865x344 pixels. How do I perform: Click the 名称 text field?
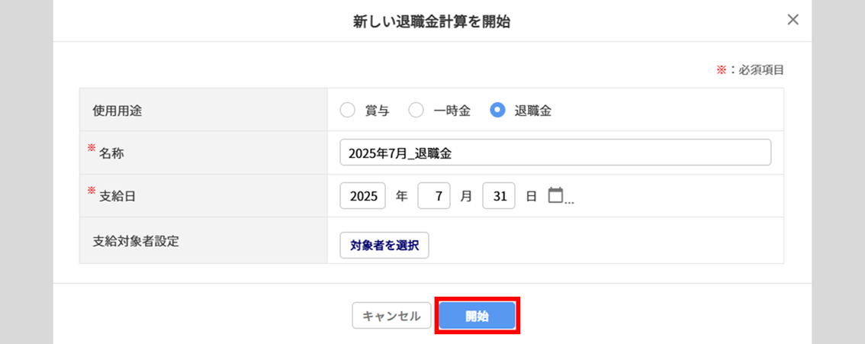coord(555,152)
